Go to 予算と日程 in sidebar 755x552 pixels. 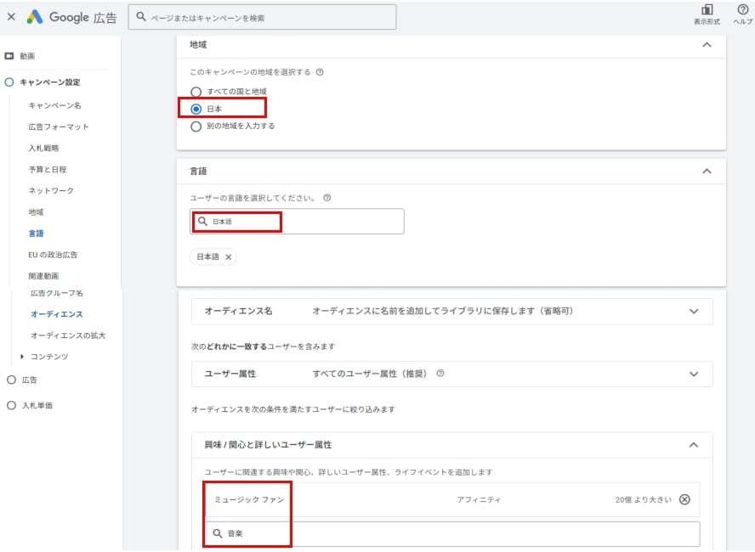(48, 169)
